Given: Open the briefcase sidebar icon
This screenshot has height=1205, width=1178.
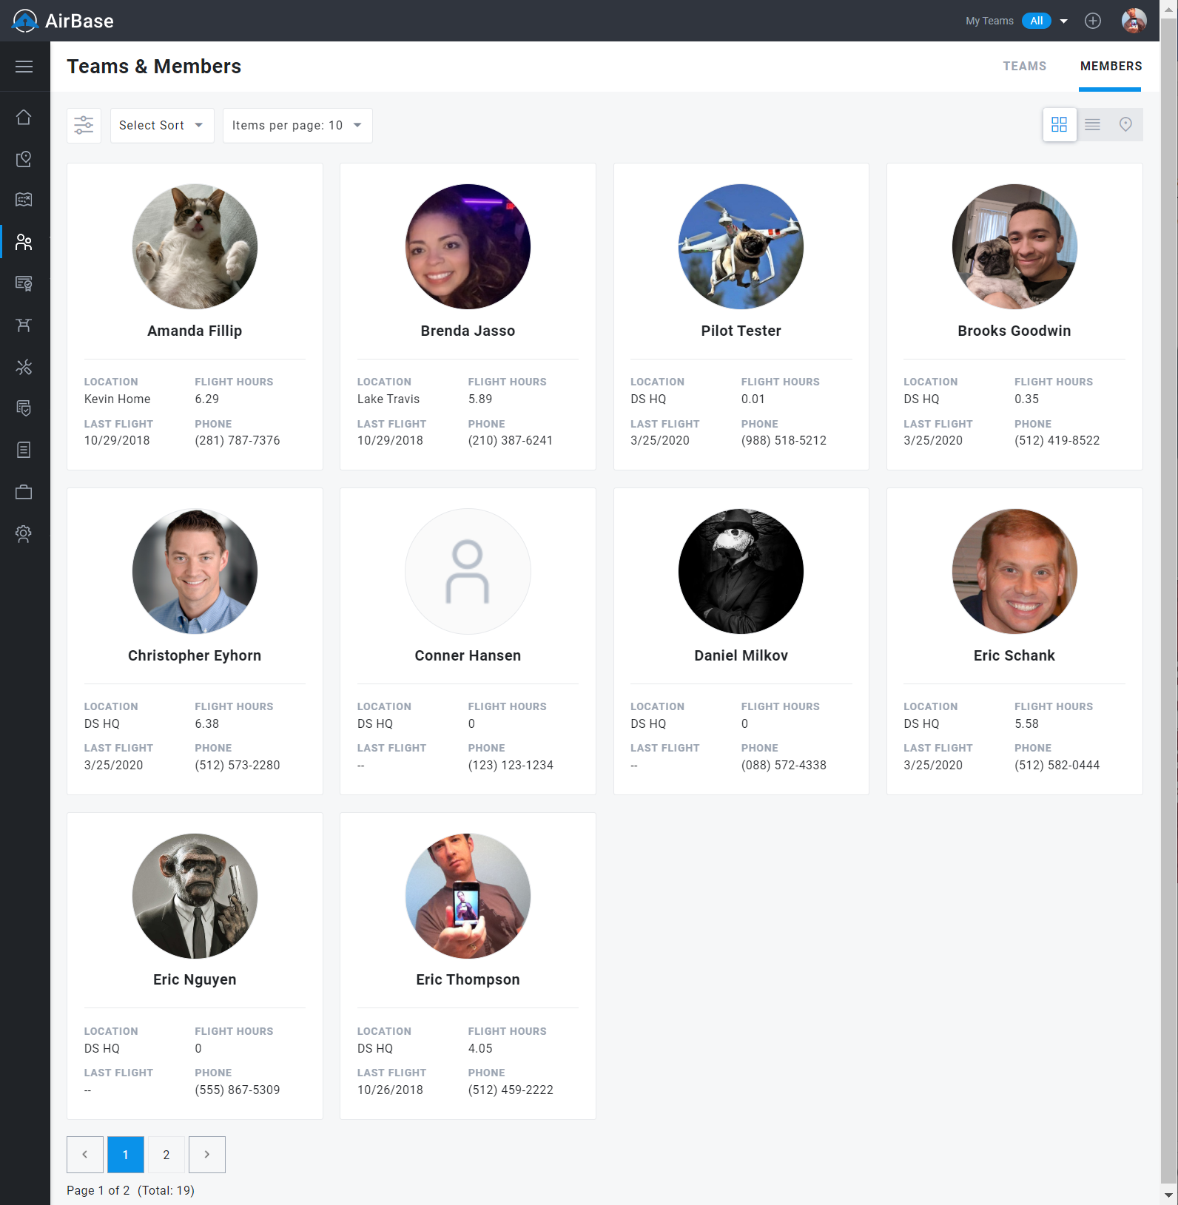Looking at the screenshot, I should (24, 492).
